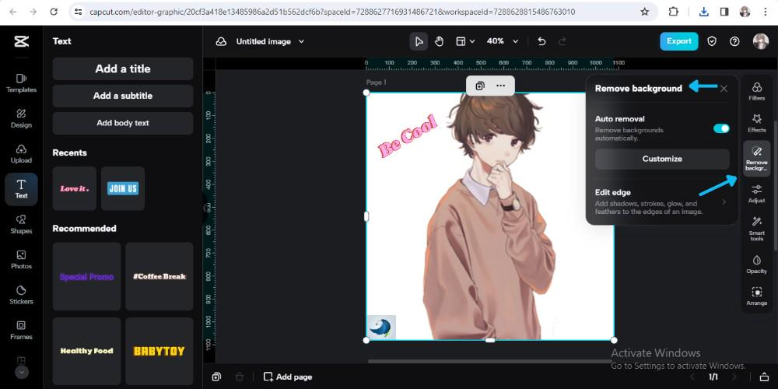
Task: Select the hand pan tool
Action: [439, 42]
